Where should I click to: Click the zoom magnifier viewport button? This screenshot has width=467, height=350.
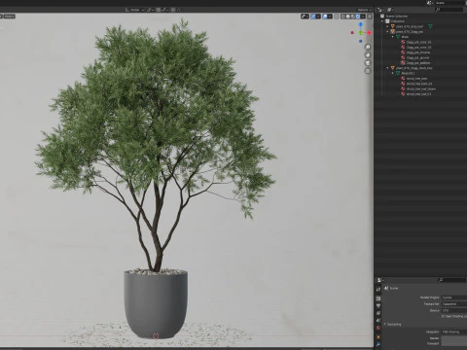(x=368, y=47)
